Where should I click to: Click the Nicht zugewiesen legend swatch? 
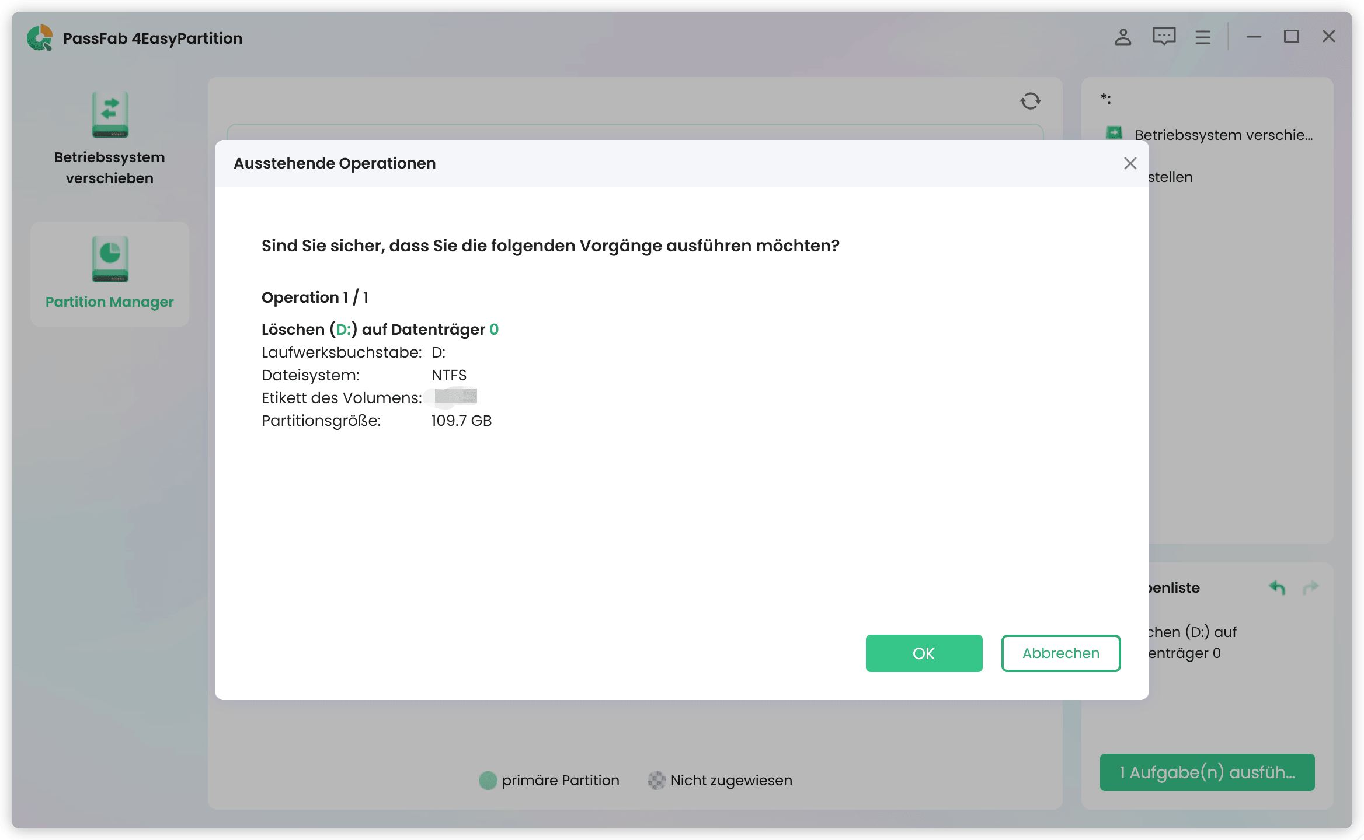click(x=656, y=780)
